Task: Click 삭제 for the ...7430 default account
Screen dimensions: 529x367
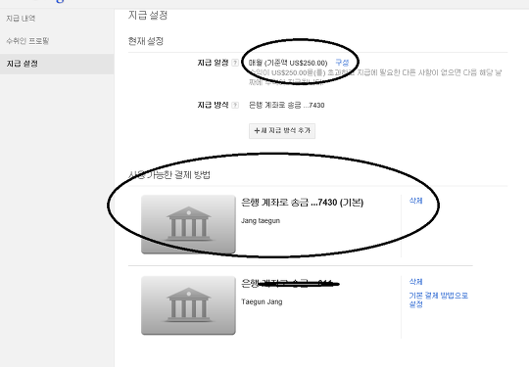Action: (415, 201)
